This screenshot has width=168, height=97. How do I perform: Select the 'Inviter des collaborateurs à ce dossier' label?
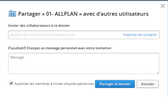(x=39, y=26)
